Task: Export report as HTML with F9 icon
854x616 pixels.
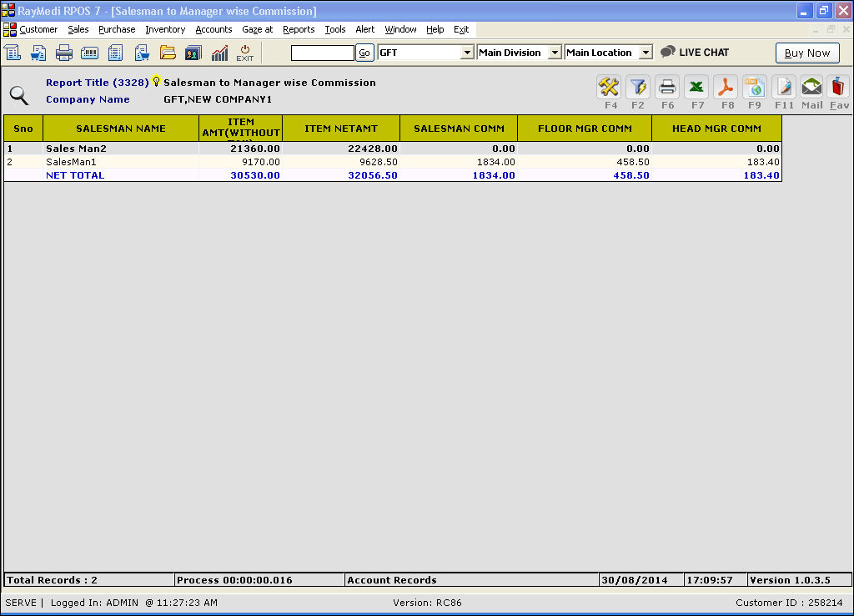Action: (x=755, y=87)
